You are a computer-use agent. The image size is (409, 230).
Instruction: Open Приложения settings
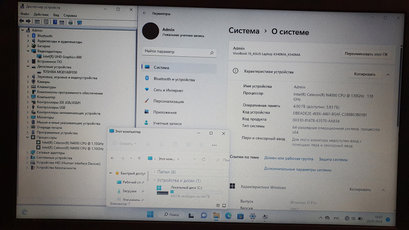tap(165, 112)
